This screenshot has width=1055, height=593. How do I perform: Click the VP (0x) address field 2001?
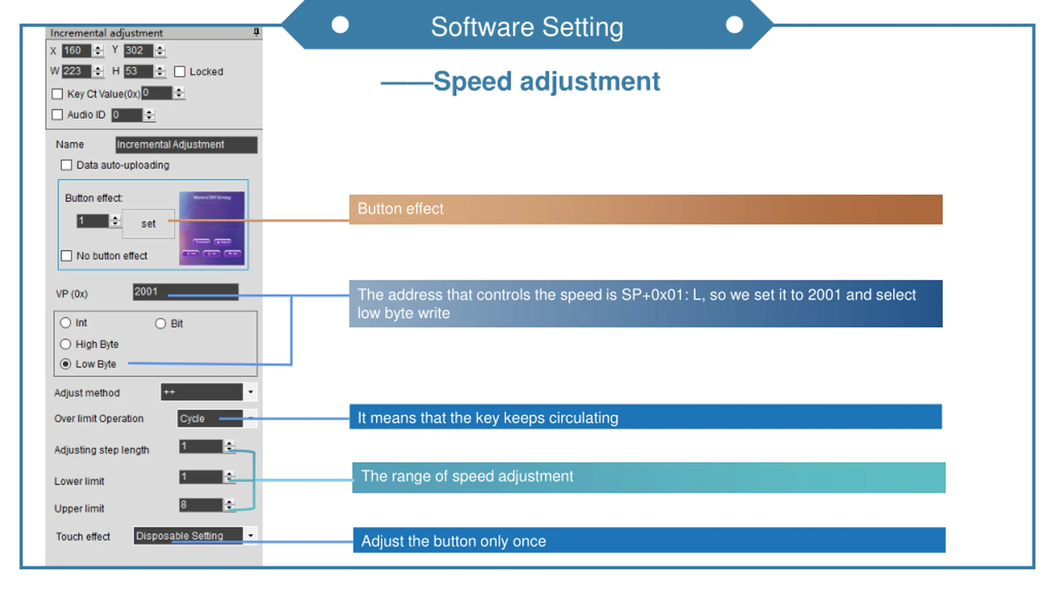[x=185, y=292]
